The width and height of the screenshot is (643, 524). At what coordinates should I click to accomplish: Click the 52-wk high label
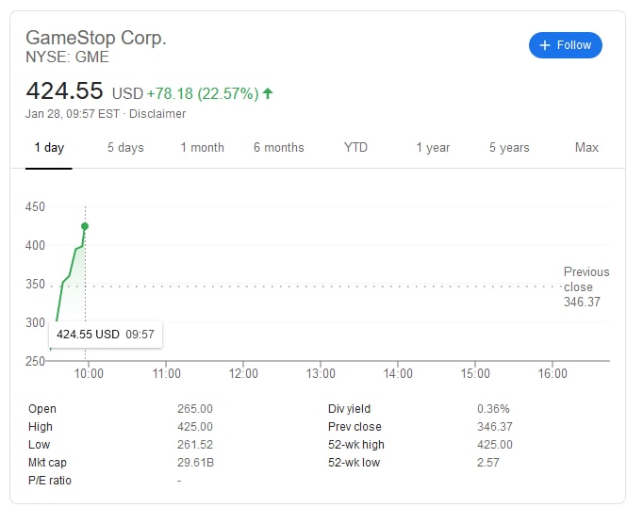pyautogui.click(x=356, y=445)
